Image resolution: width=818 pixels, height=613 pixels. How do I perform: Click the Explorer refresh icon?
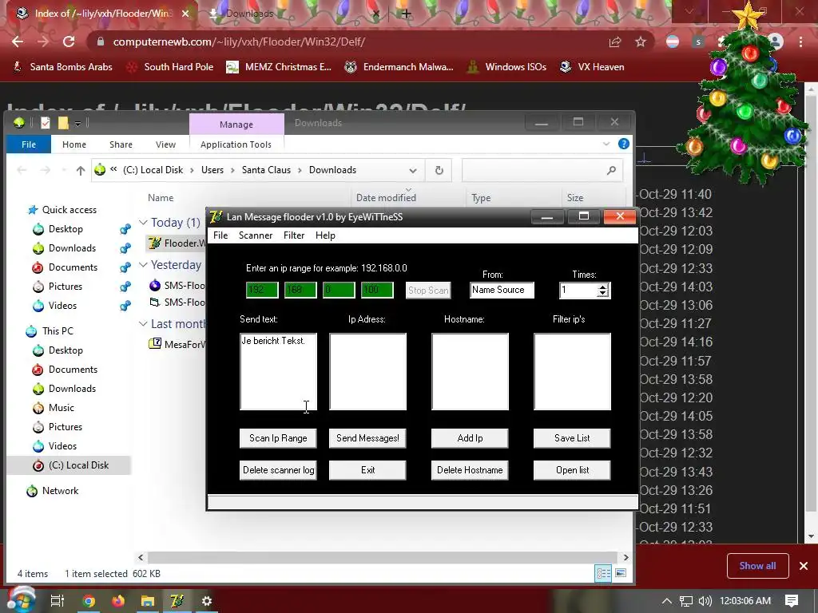pos(439,171)
